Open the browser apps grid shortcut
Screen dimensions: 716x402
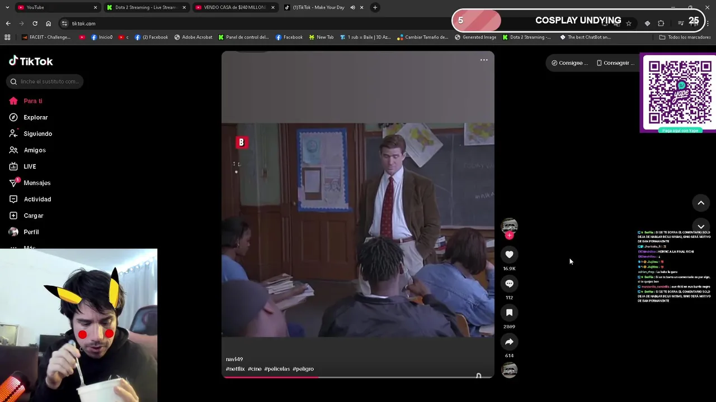point(7,37)
